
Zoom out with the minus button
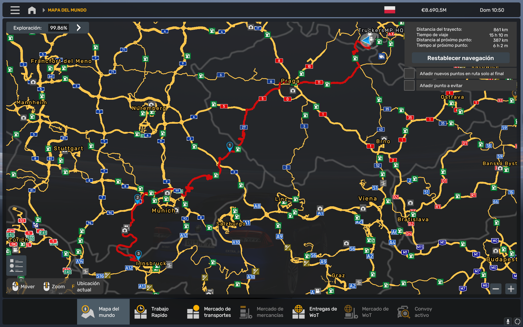point(496,289)
